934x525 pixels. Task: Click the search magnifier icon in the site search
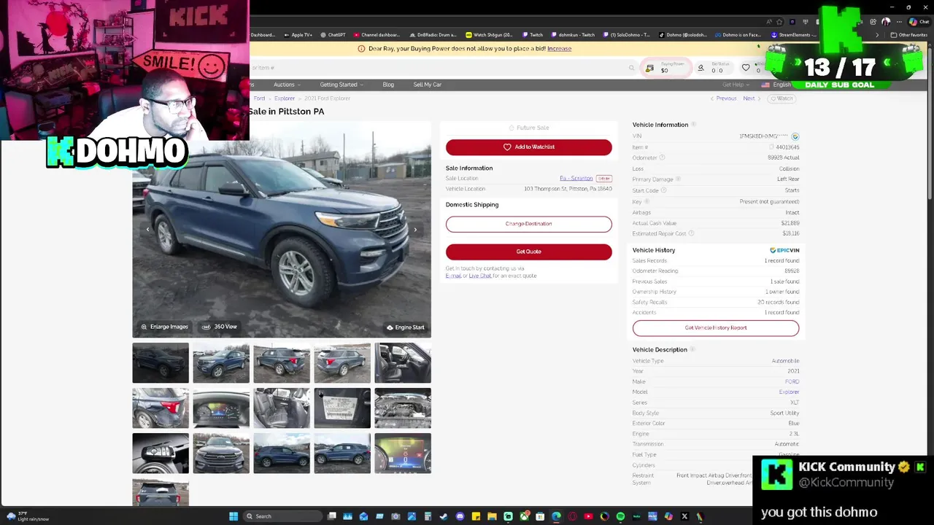pyautogui.click(x=632, y=68)
